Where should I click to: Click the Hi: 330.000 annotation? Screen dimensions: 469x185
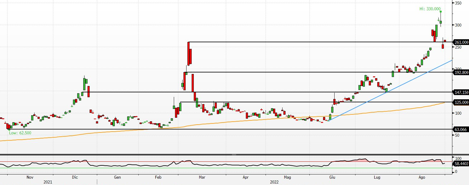coord(430,9)
